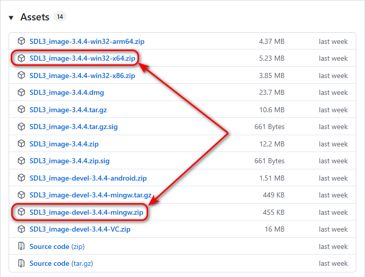
Task: Download Source code (tar.gz)
Action: coord(61,264)
